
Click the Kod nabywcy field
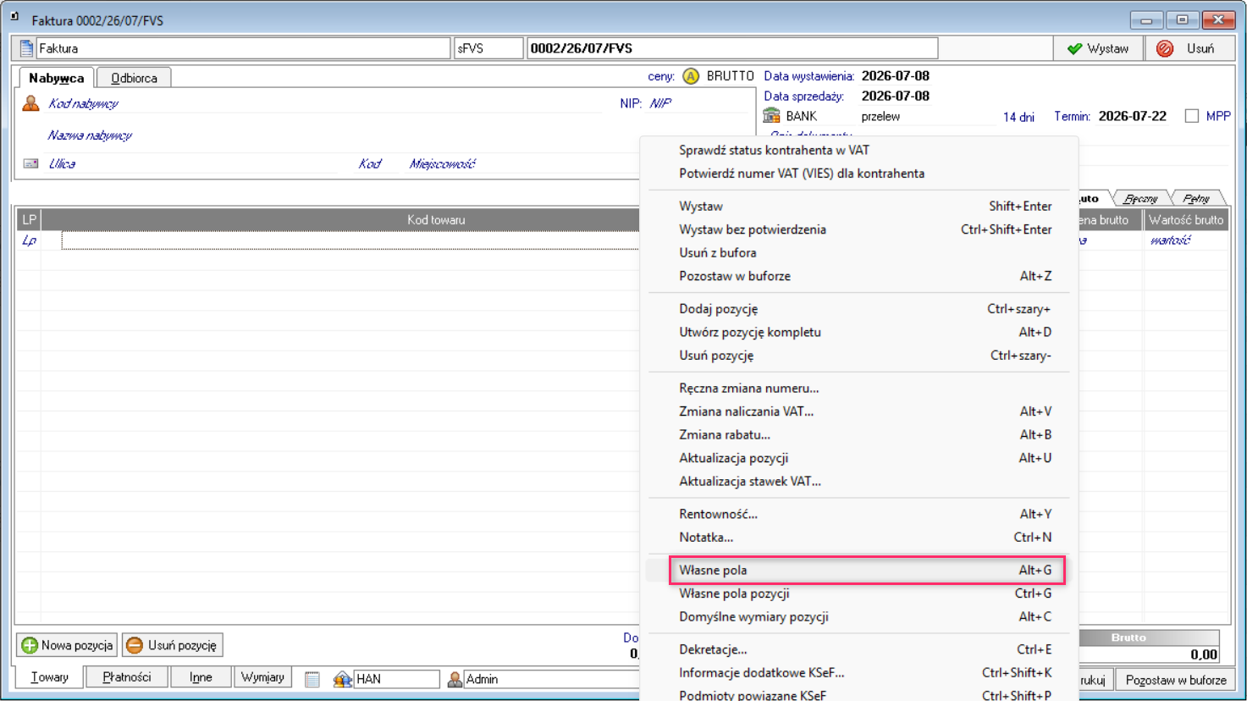(324, 103)
